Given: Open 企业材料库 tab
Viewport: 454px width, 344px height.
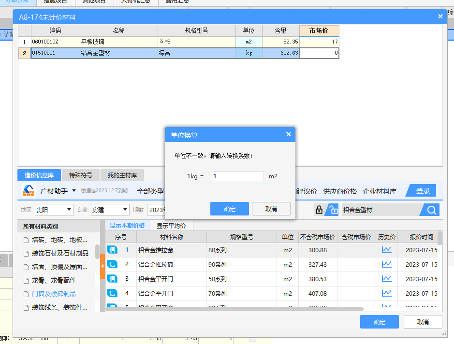Looking at the screenshot, I should click(x=379, y=191).
